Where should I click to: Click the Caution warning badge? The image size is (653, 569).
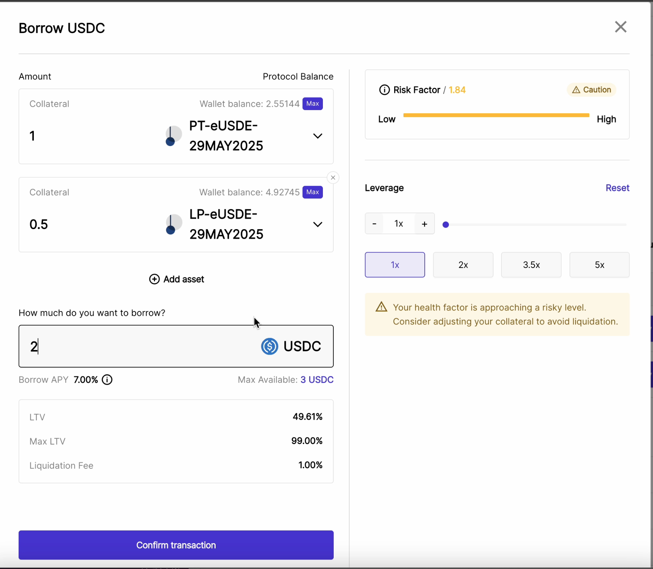591,90
